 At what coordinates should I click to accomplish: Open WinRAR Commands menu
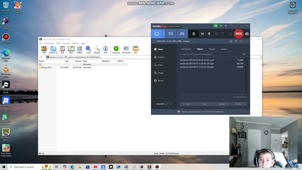click(x=49, y=43)
